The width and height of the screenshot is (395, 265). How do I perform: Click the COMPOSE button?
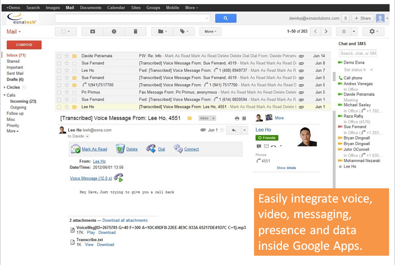click(24, 45)
